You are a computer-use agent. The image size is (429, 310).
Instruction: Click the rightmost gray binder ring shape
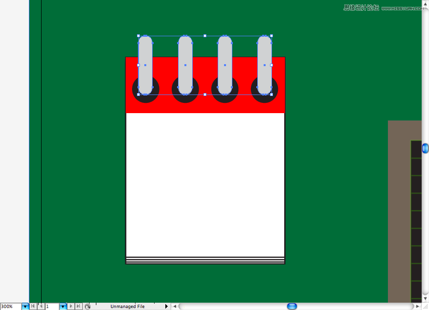click(265, 65)
